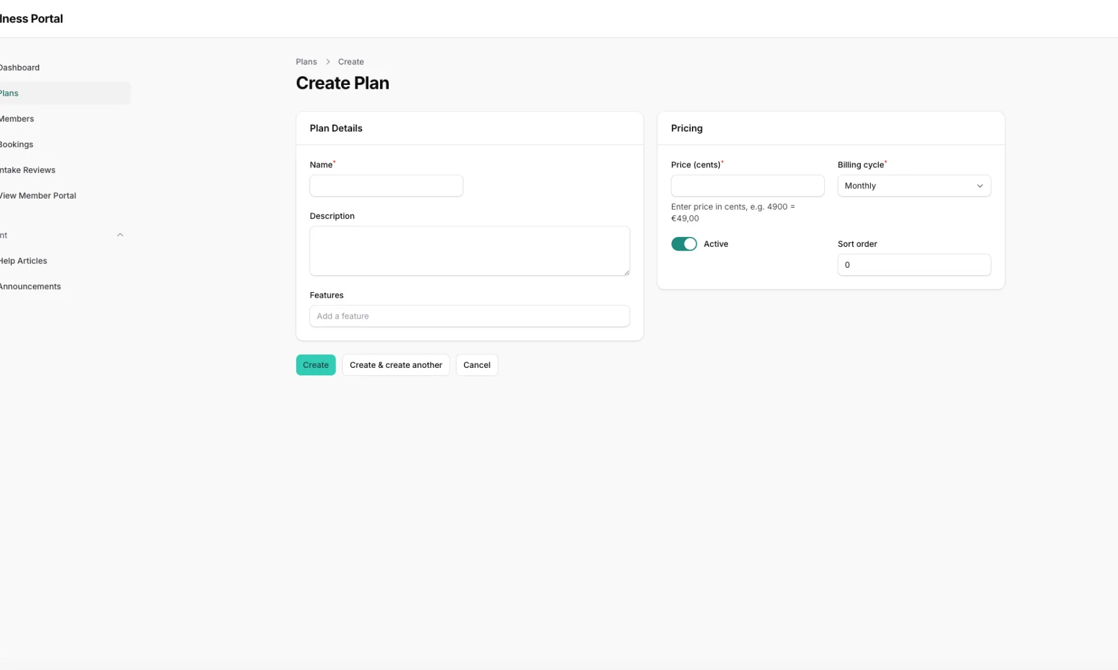
Task: Select Create & create another
Action: [x=396, y=365]
